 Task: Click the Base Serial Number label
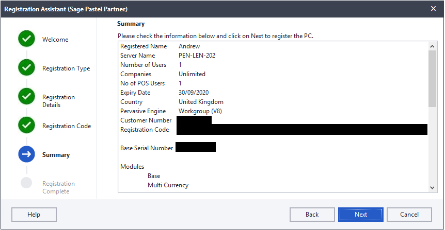(147, 148)
